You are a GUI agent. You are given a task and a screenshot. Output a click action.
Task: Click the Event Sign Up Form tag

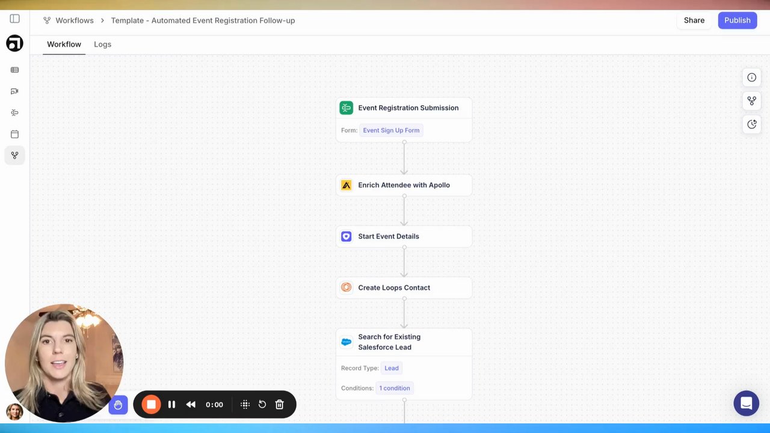pos(391,131)
